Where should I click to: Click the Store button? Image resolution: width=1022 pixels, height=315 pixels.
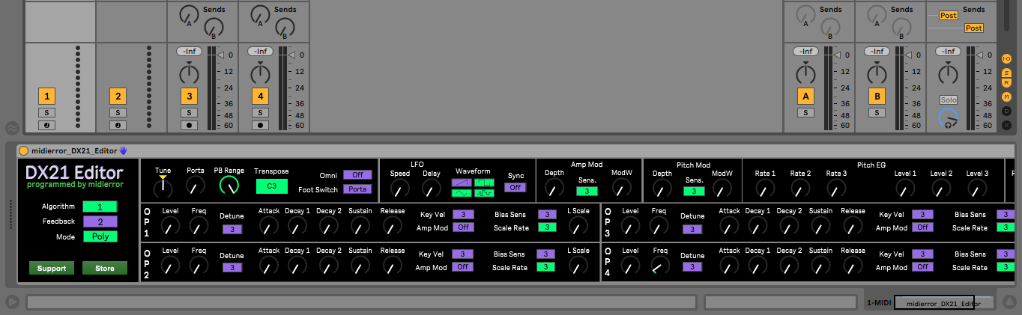[105, 268]
